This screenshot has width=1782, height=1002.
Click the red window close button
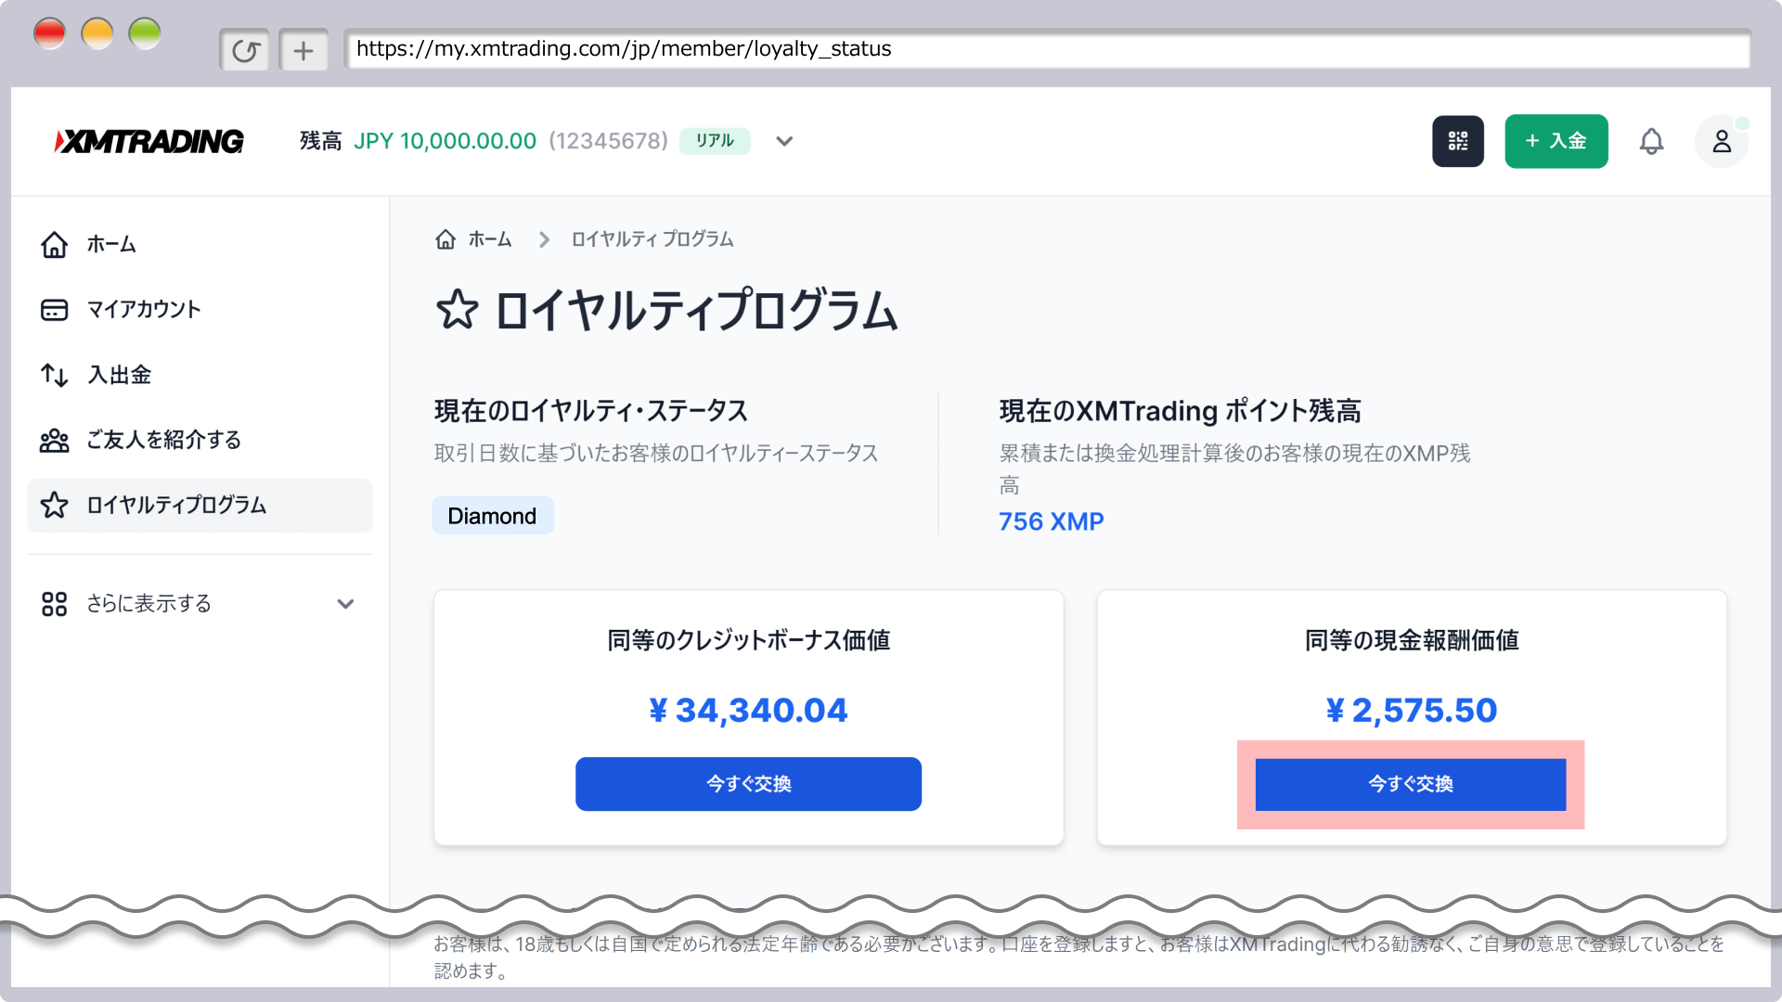(x=50, y=34)
